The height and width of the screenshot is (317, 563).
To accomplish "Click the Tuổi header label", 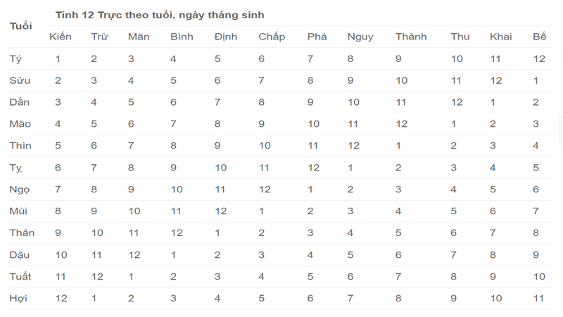I will (21, 26).
